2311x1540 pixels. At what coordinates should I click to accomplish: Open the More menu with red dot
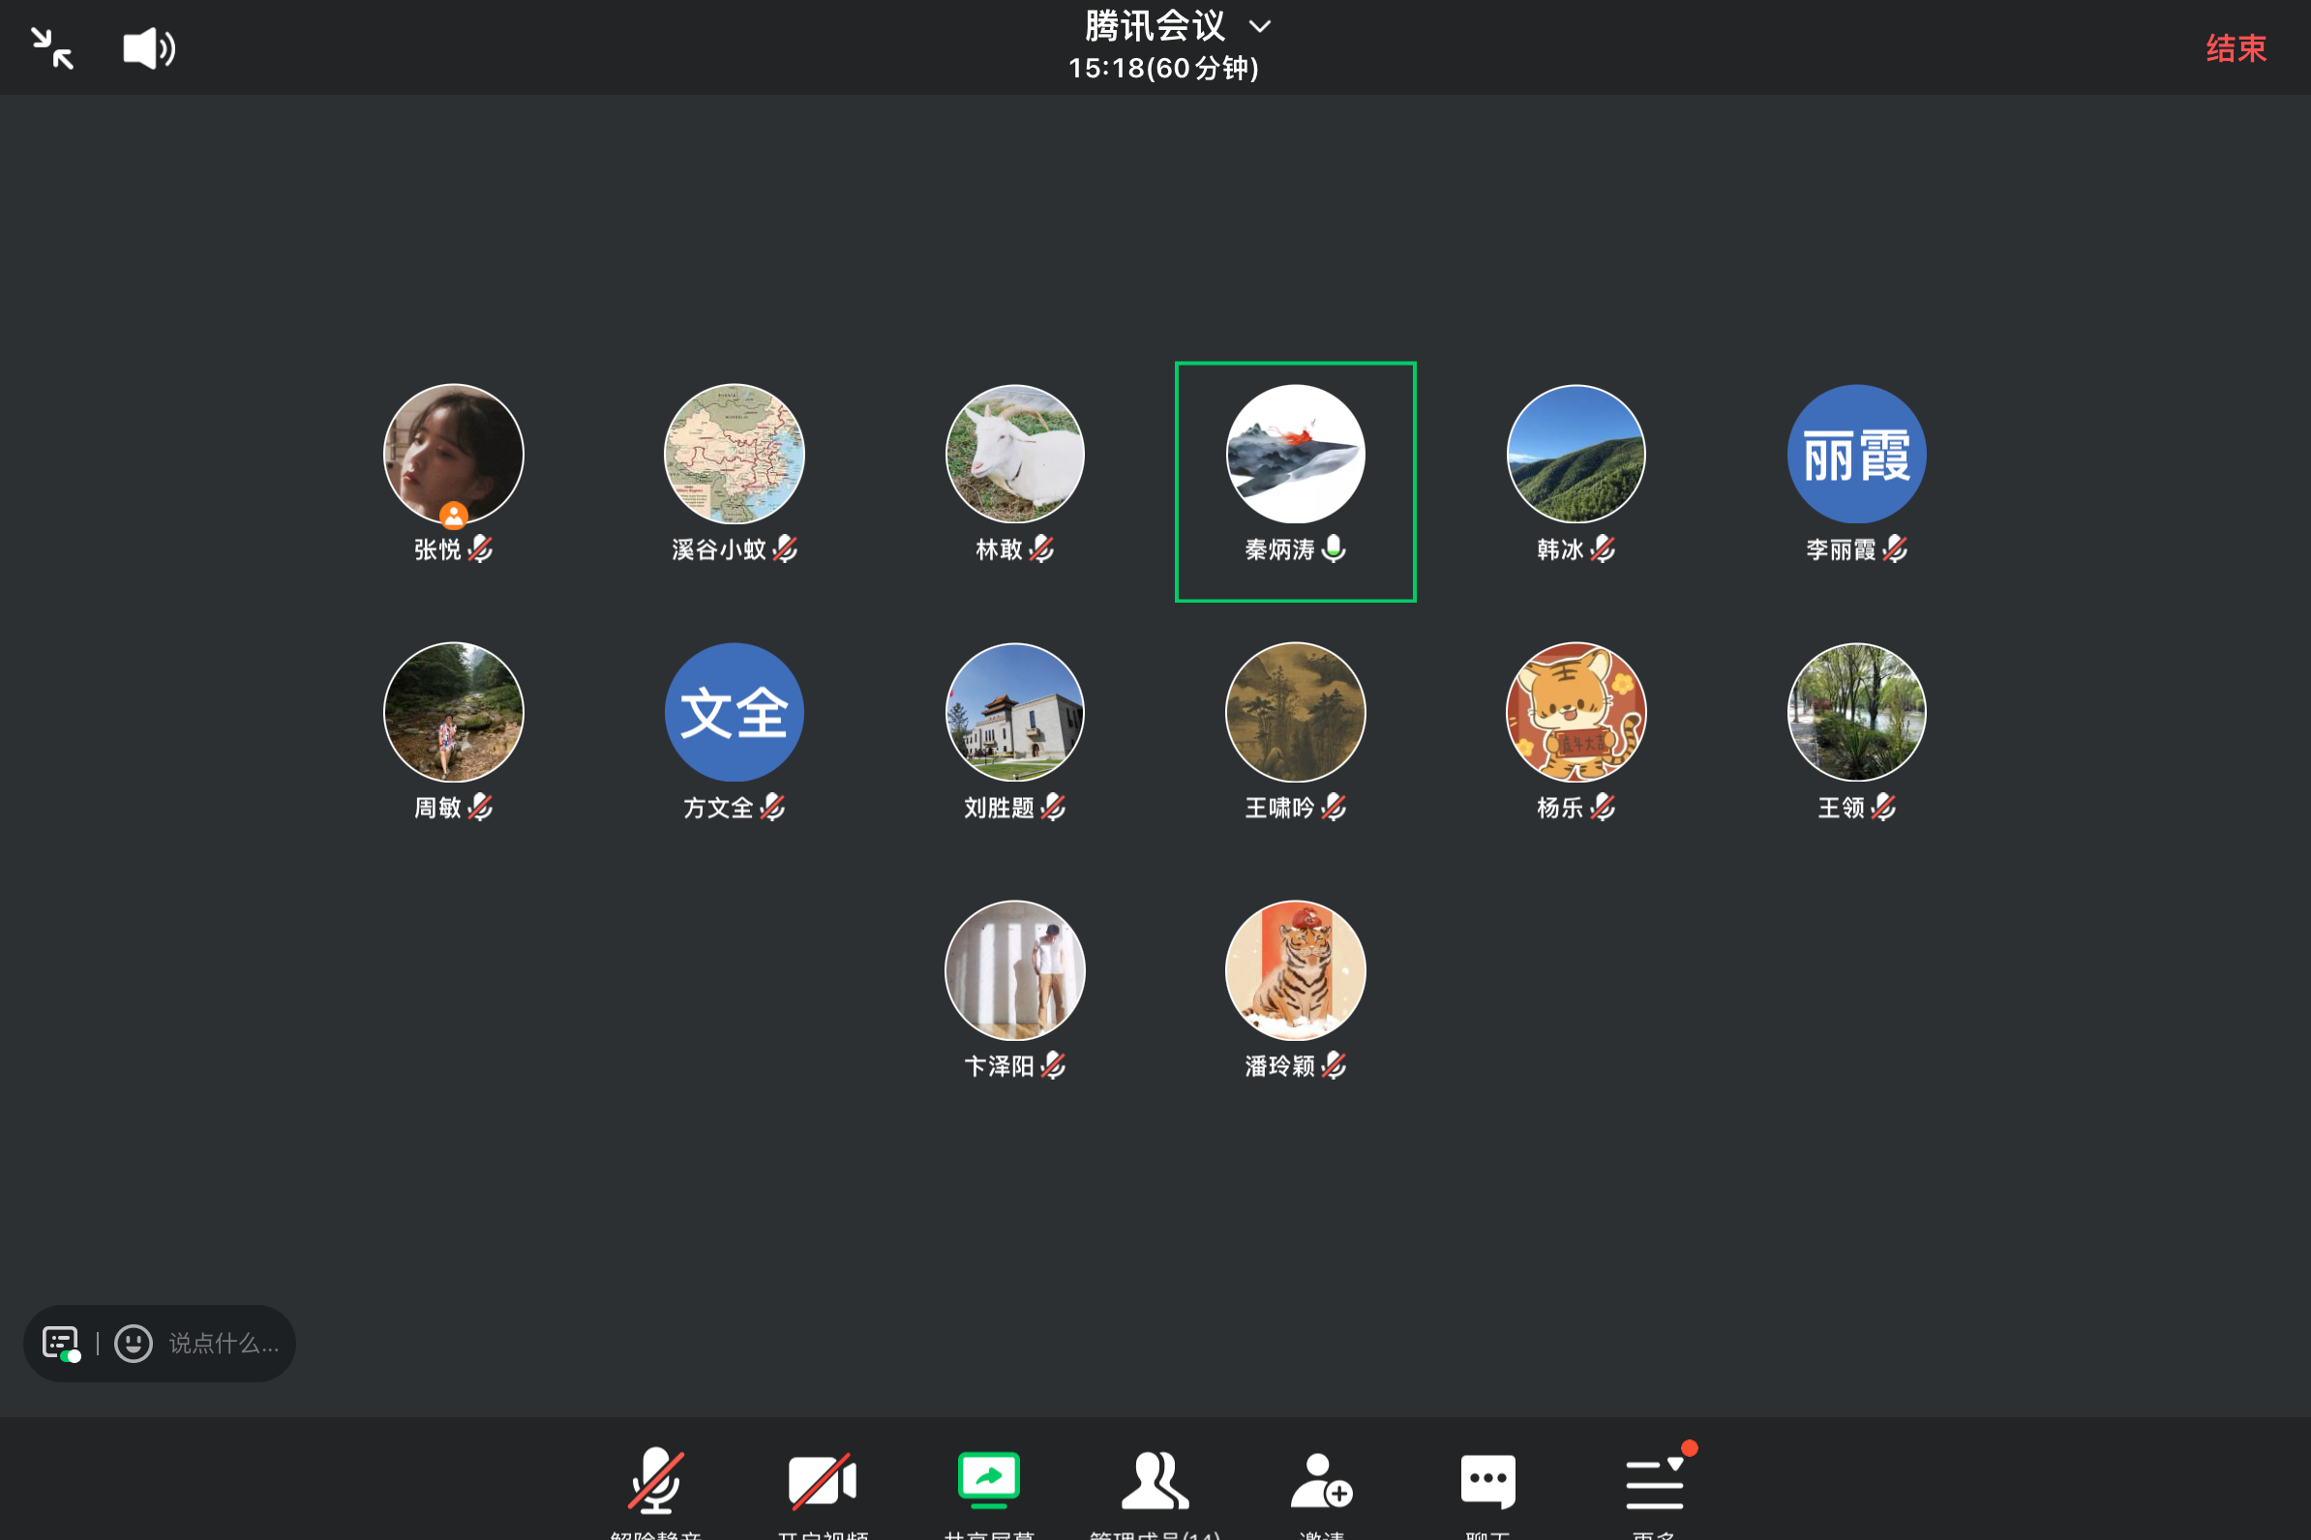tap(1655, 1481)
